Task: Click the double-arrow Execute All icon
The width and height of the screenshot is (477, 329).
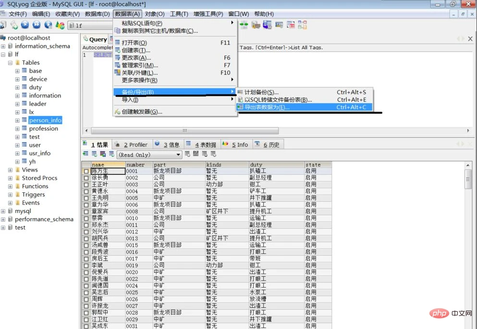Action: (x=37, y=25)
